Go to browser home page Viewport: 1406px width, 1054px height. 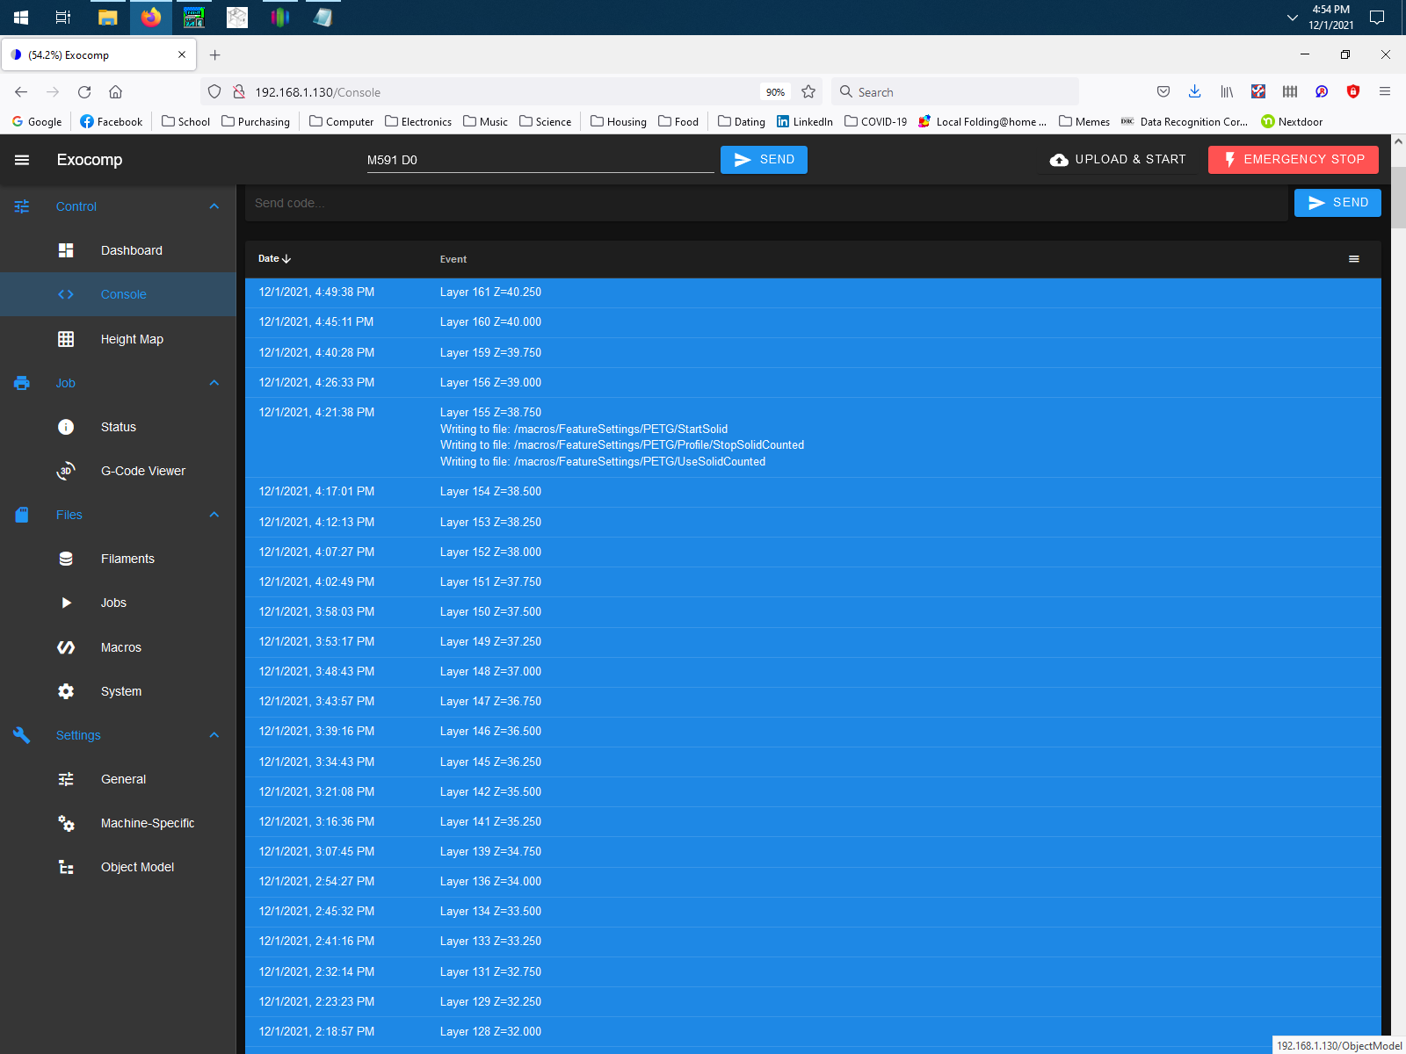tap(115, 92)
